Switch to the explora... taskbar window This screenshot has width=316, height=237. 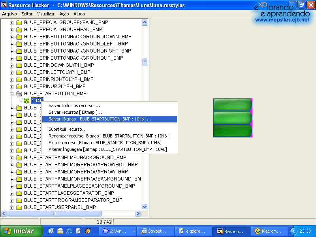click(x=193, y=231)
